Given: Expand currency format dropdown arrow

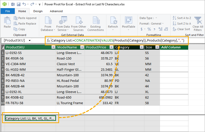Looking at the screenshot, I should pos(145,29).
